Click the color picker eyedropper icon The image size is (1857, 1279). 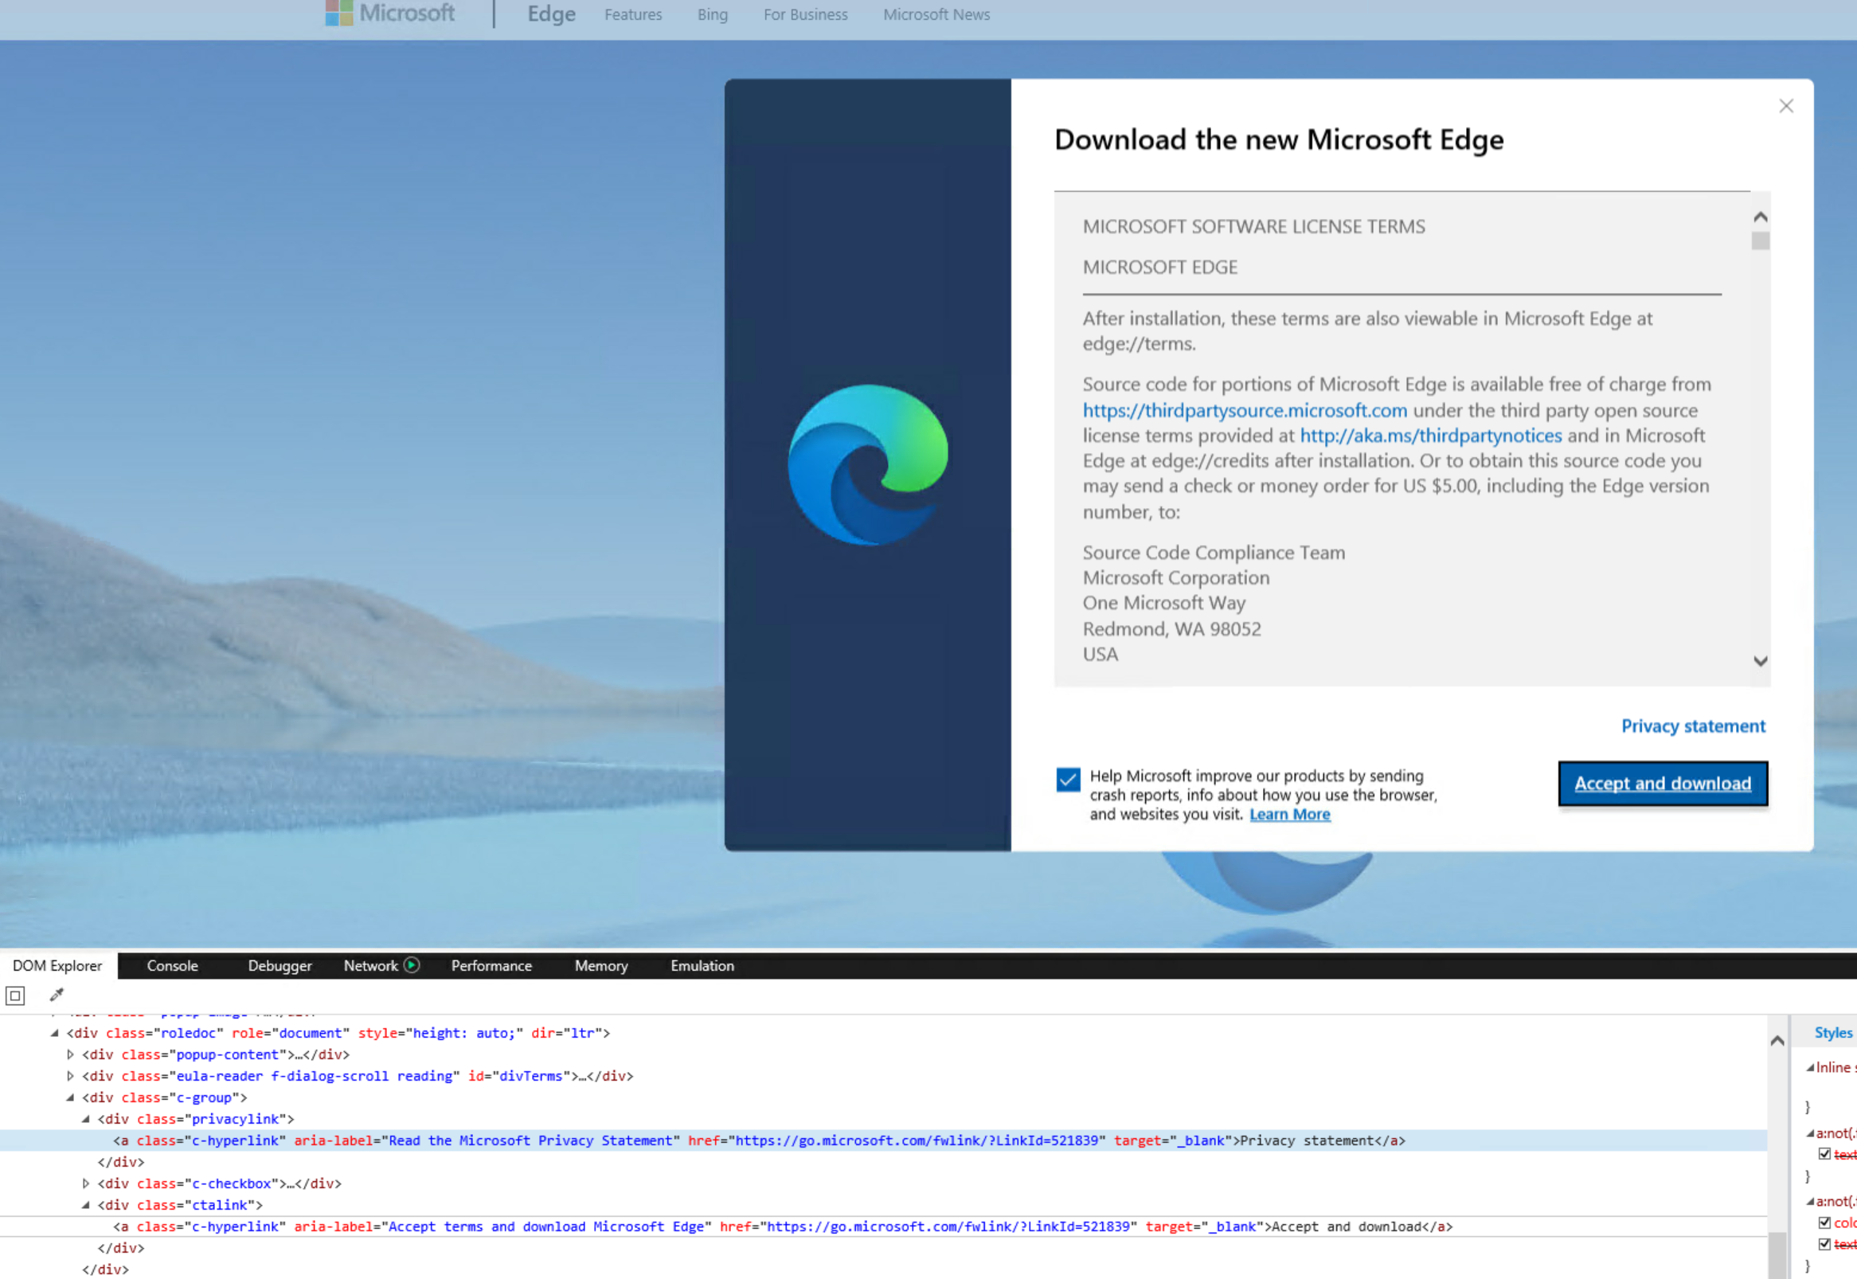[x=56, y=995]
